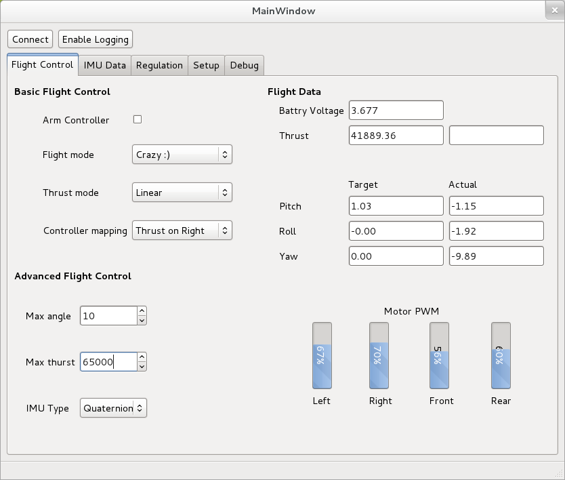Image resolution: width=565 pixels, height=480 pixels.
Task: Click the Left motor PWM bar
Action: pyautogui.click(x=322, y=355)
